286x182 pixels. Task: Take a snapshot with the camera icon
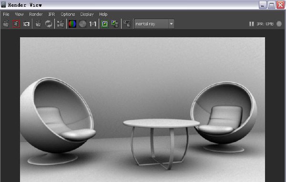point(26,24)
